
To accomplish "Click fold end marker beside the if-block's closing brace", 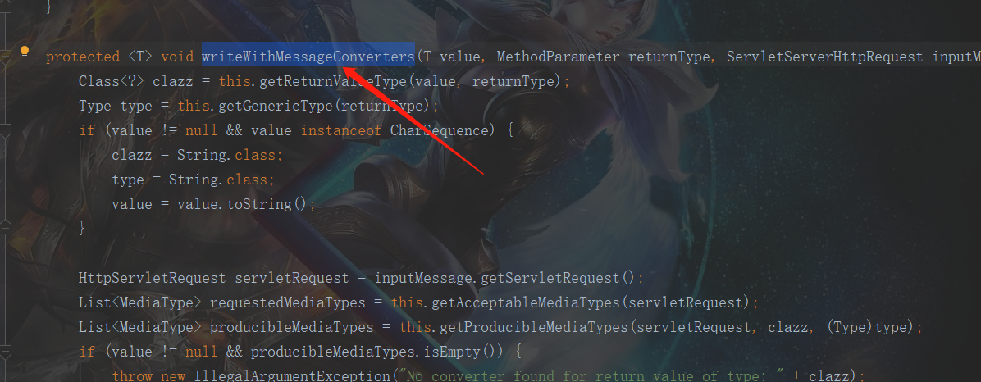I will point(5,229).
